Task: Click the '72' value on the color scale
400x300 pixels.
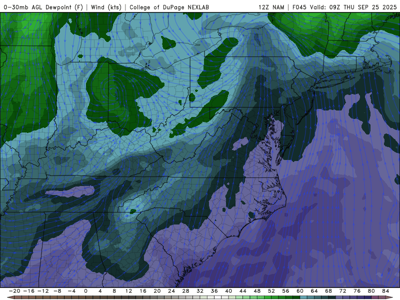Action: coord(343,291)
